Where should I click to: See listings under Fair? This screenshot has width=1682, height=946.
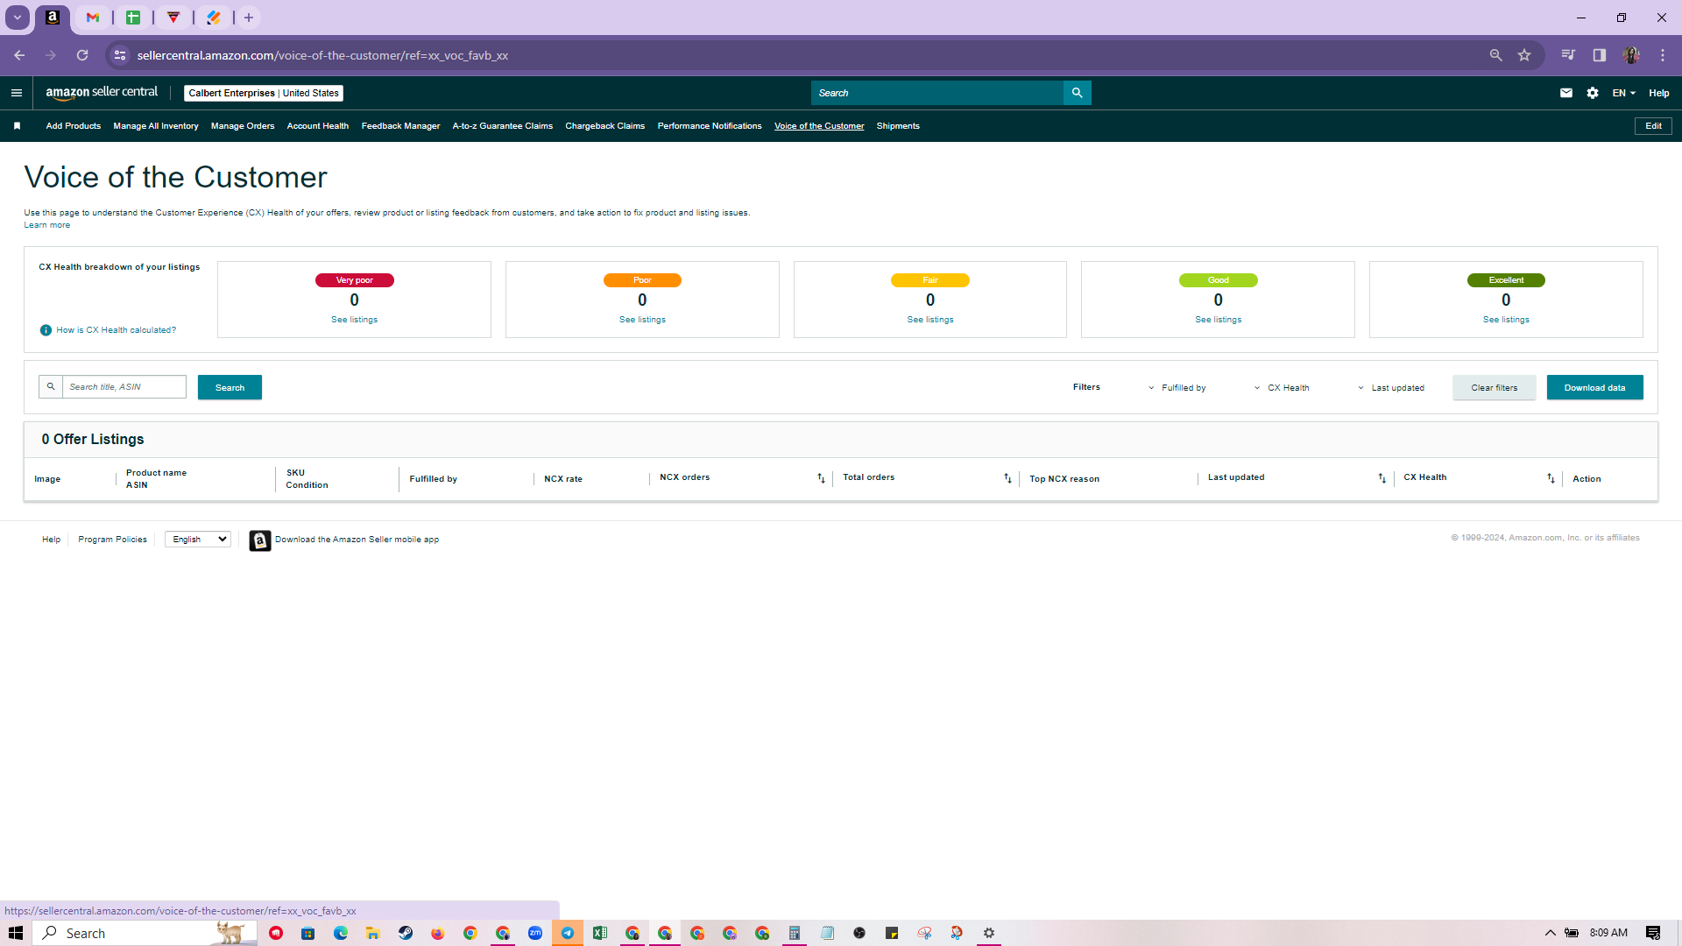tap(930, 320)
